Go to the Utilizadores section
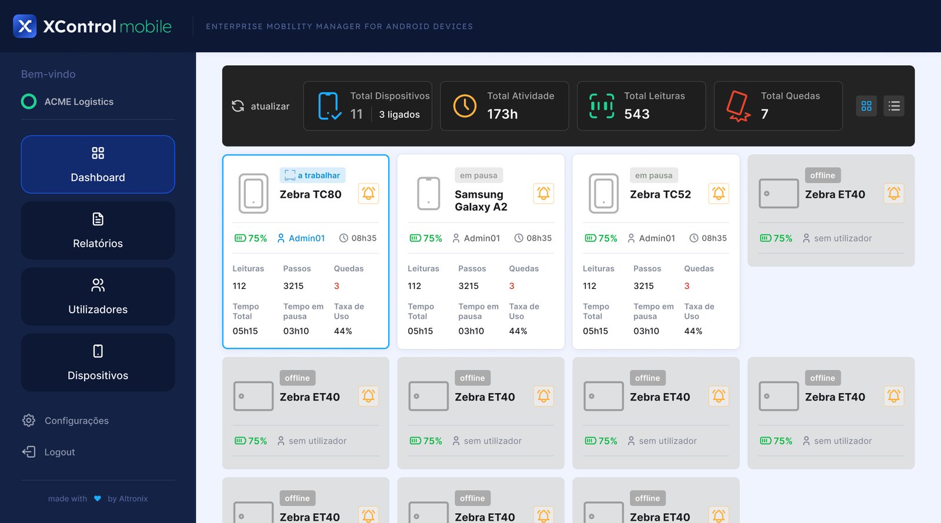941x523 pixels. pyautogui.click(x=98, y=297)
